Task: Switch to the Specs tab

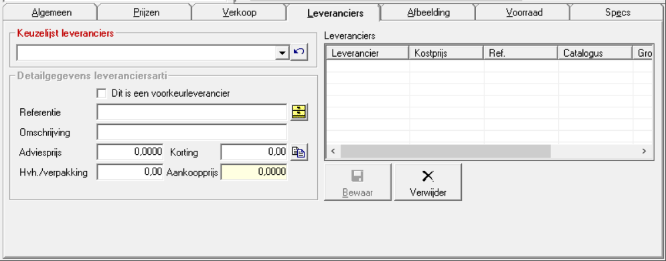Action: [618, 12]
